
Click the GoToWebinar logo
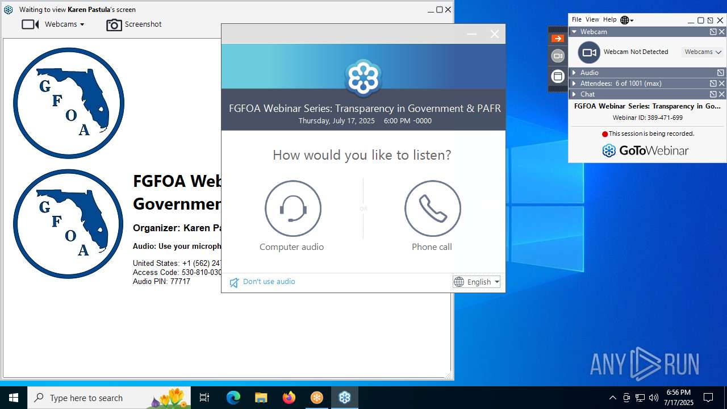click(645, 151)
